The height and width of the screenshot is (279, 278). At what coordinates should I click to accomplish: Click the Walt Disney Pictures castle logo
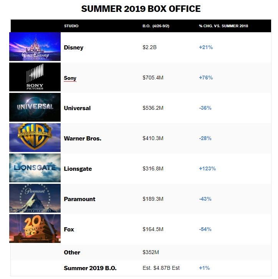click(35, 47)
